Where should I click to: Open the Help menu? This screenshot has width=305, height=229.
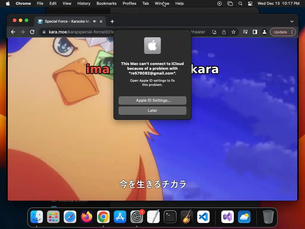coord(179,4)
